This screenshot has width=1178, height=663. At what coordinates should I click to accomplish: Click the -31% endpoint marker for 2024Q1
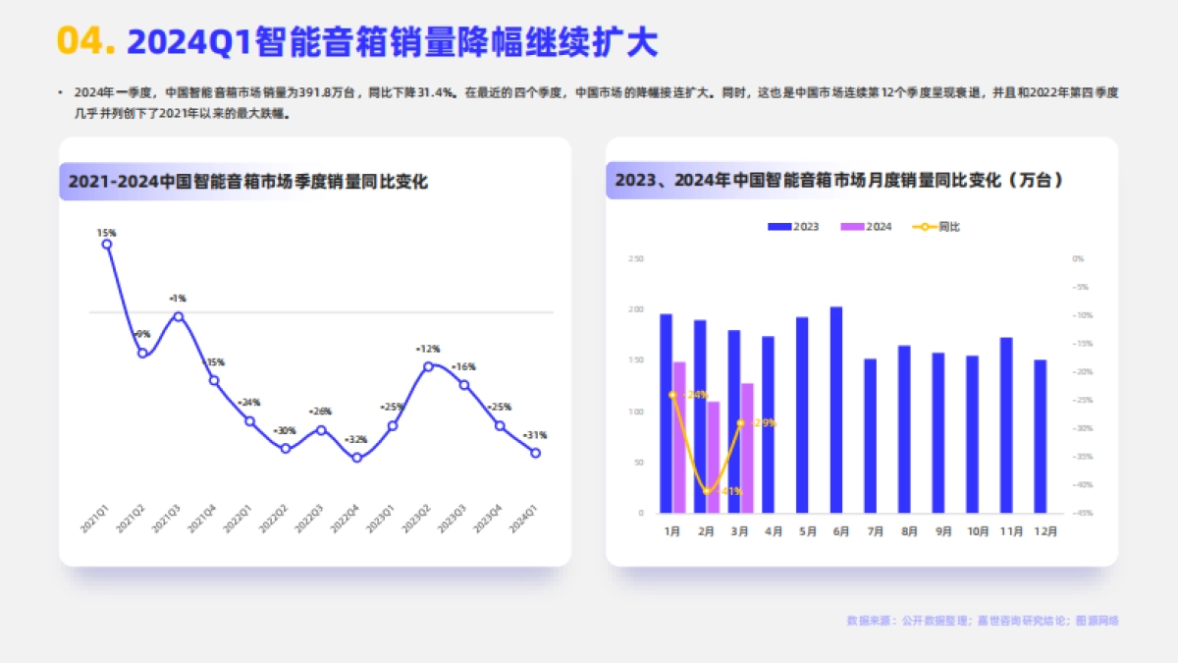[x=534, y=453]
